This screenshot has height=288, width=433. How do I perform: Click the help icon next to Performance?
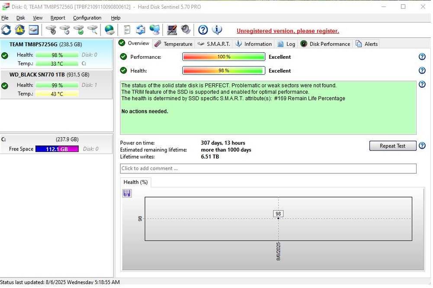click(422, 57)
